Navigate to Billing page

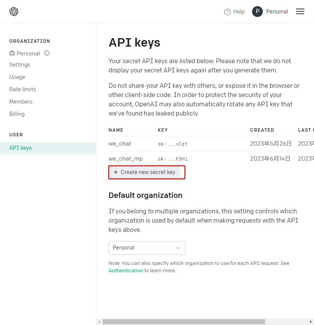click(17, 114)
